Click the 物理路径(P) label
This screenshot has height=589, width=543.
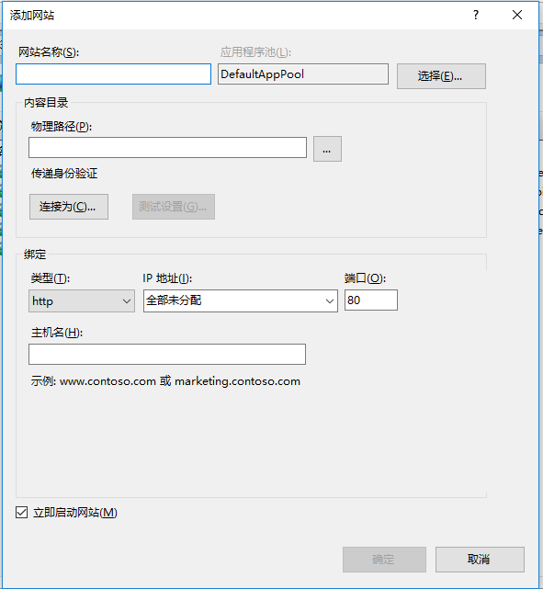click(x=62, y=127)
